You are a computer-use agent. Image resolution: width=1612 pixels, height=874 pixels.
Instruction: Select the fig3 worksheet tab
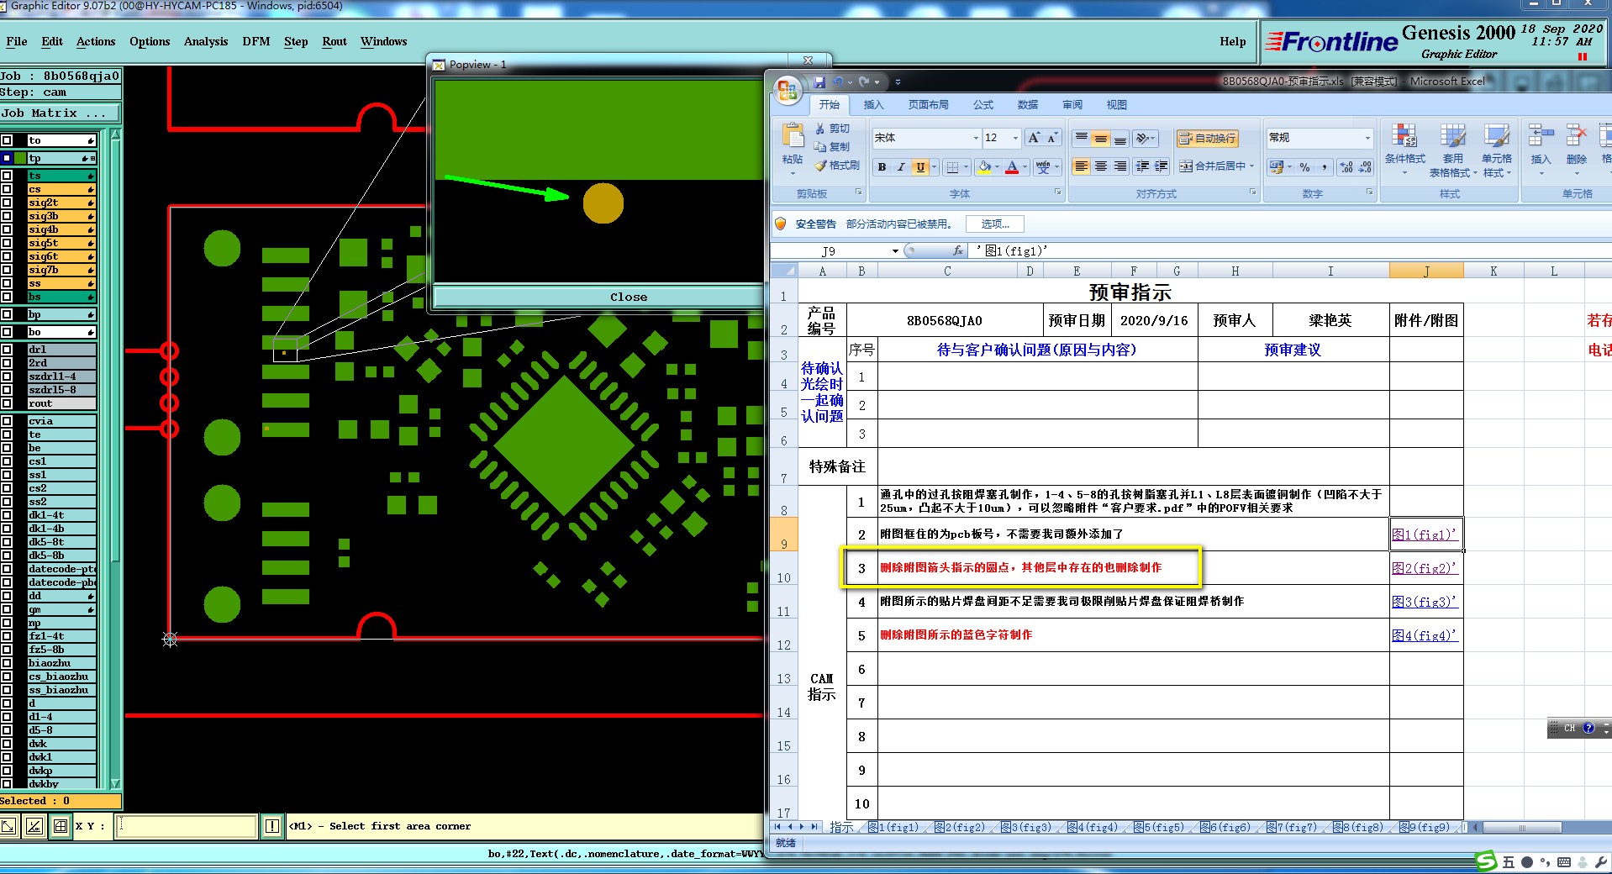(x=1026, y=827)
